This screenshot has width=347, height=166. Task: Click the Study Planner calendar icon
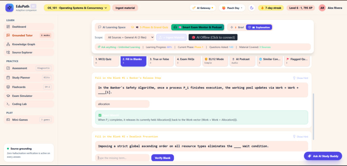[8, 77]
